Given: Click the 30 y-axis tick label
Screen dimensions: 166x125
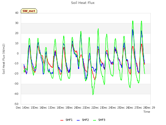Looking at the screenshot, I should coord(17,23).
